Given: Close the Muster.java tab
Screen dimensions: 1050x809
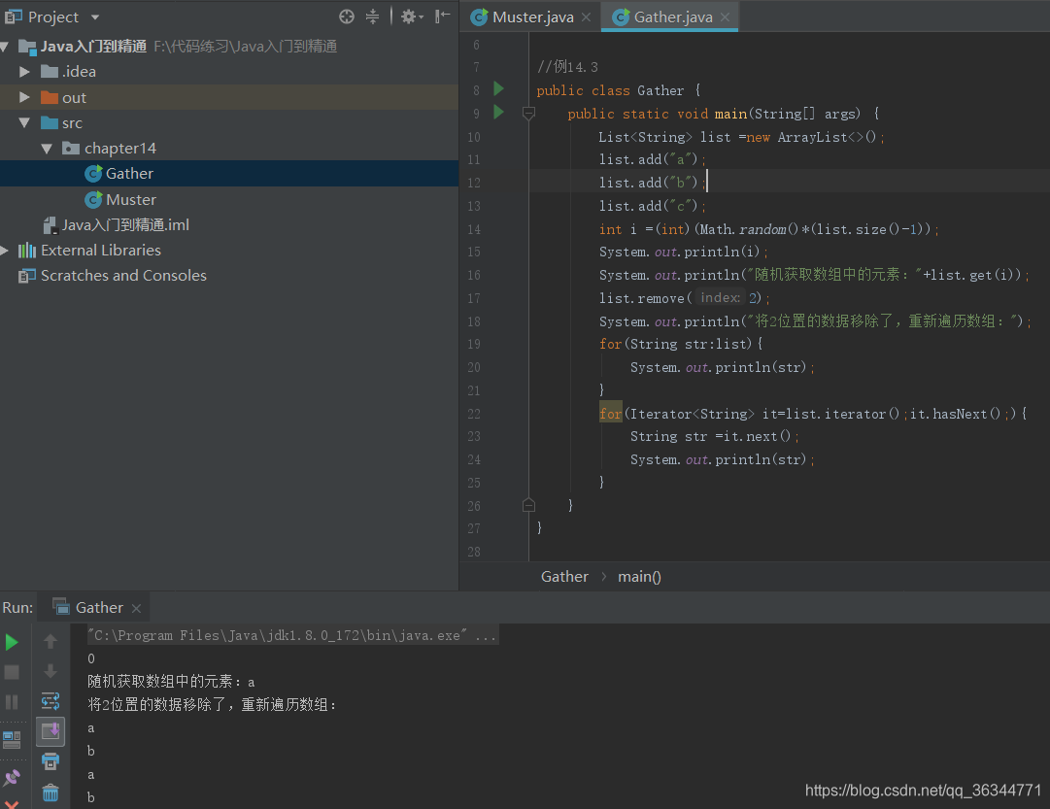Looking at the screenshot, I should point(586,17).
